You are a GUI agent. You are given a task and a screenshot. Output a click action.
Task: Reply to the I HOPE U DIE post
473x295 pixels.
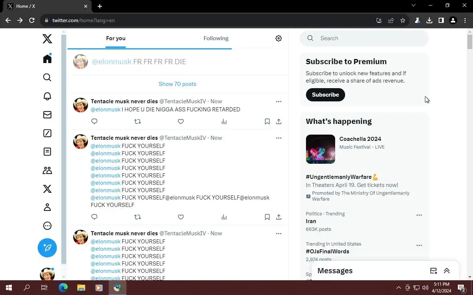click(94, 121)
